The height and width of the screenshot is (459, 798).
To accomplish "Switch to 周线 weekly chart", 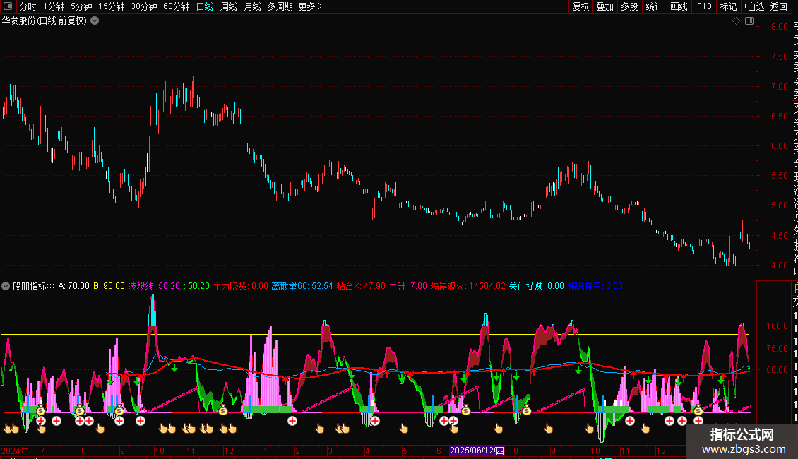I will (229, 6).
